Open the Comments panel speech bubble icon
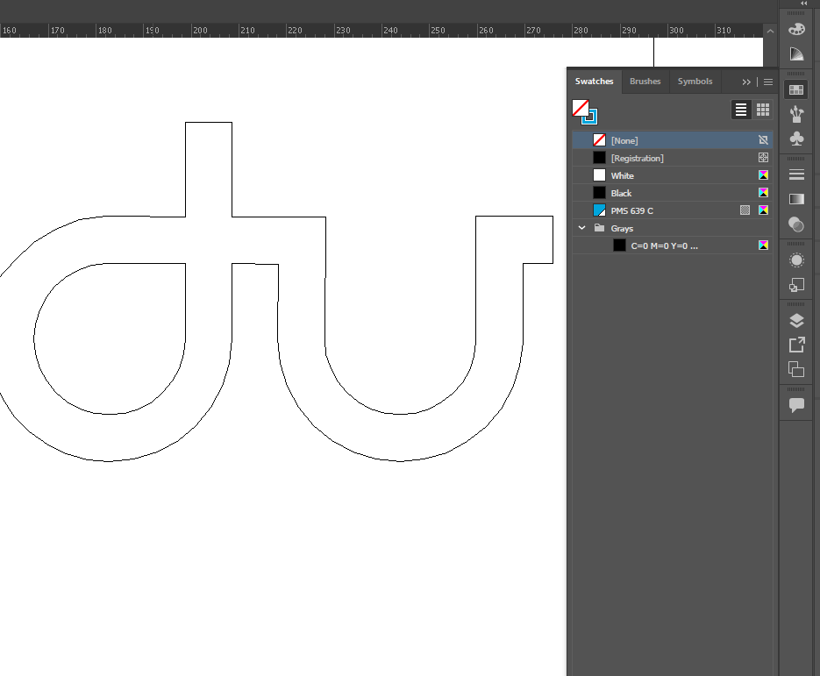820x676 pixels. [x=796, y=405]
